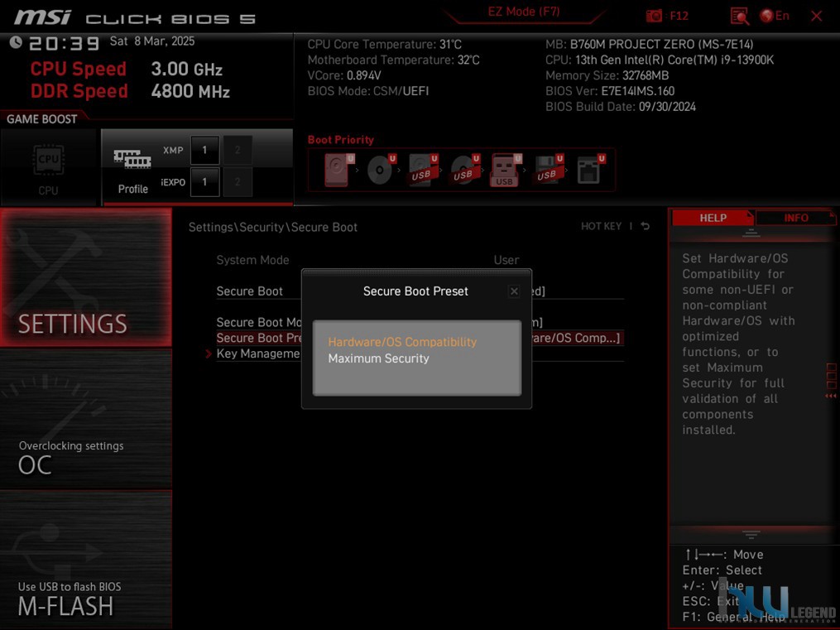Viewport: 840px width, 630px height.
Task: Click the red side-panel expand arrows
Action: 831,396
